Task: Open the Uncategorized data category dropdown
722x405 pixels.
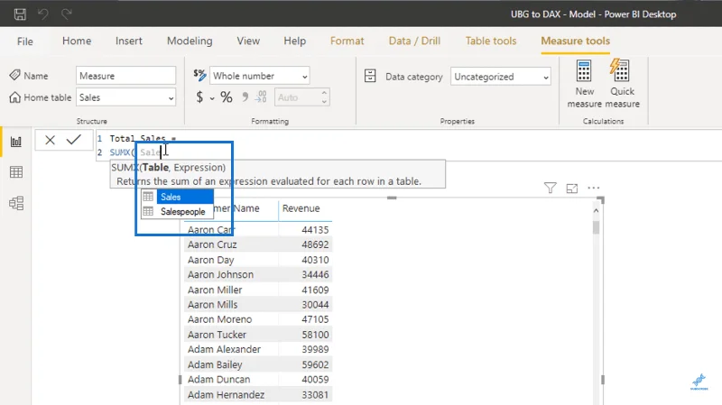Action: click(x=501, y=77)
